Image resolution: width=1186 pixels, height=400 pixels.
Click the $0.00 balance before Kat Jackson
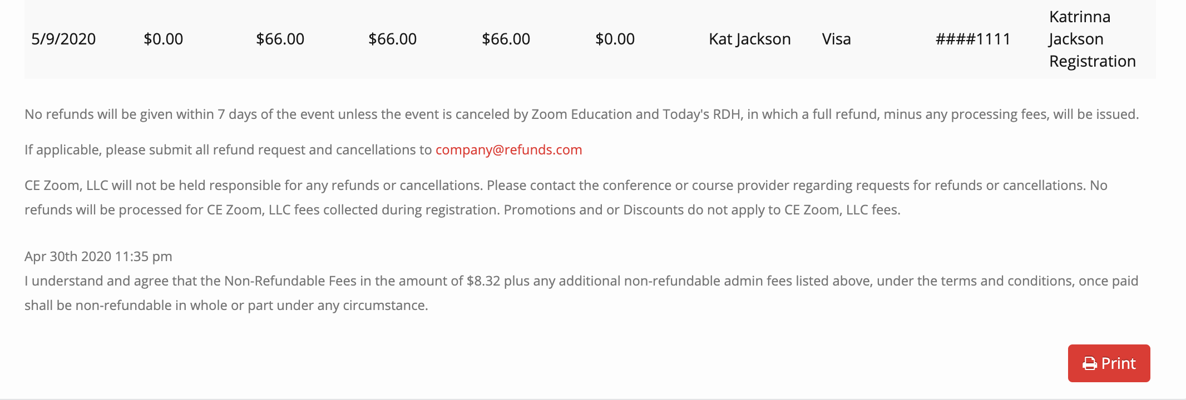tap(615, 39)
